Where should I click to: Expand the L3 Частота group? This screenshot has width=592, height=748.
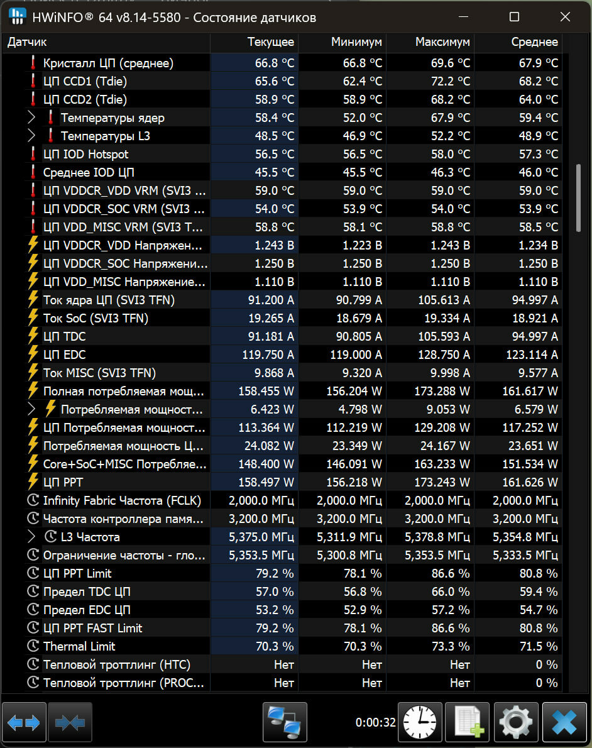31,537
